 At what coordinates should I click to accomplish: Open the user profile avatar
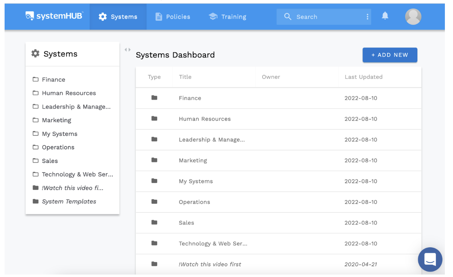[413, 17]
